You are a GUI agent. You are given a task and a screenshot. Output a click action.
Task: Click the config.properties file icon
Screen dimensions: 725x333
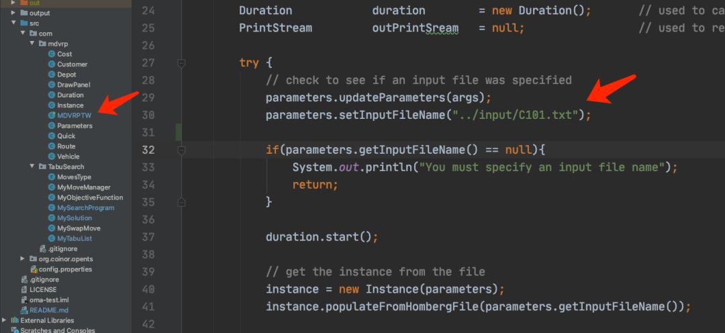coord(33,269)
